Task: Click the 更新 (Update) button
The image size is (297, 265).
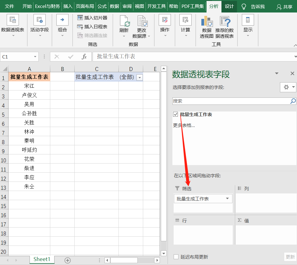Action: [290, 257]
